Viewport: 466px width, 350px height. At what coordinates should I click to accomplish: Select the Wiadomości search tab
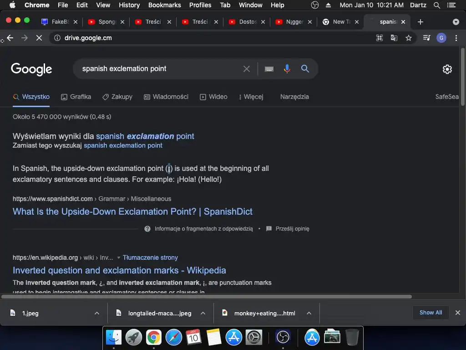pyautogui.click(x=166, y=97)
